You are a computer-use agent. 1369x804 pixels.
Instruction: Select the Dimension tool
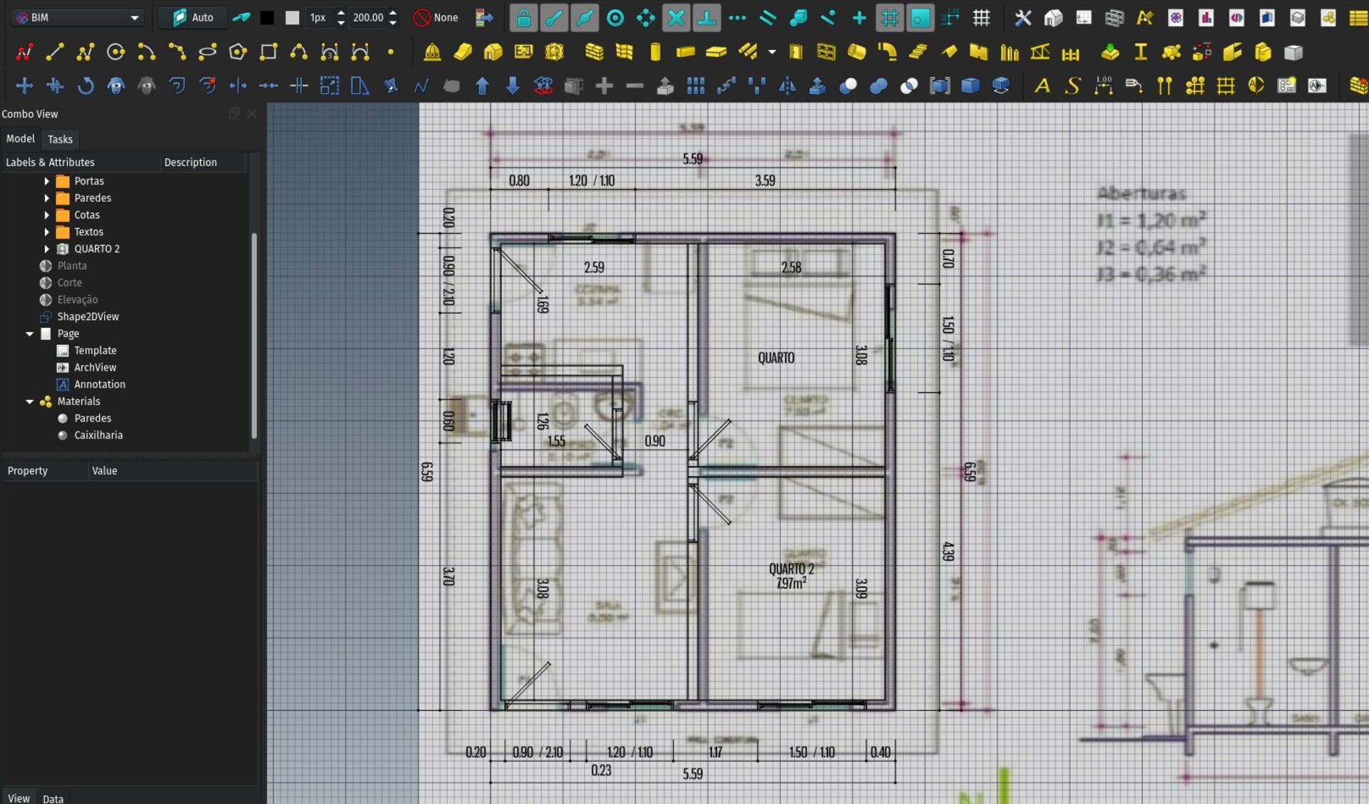[1104, 86]
